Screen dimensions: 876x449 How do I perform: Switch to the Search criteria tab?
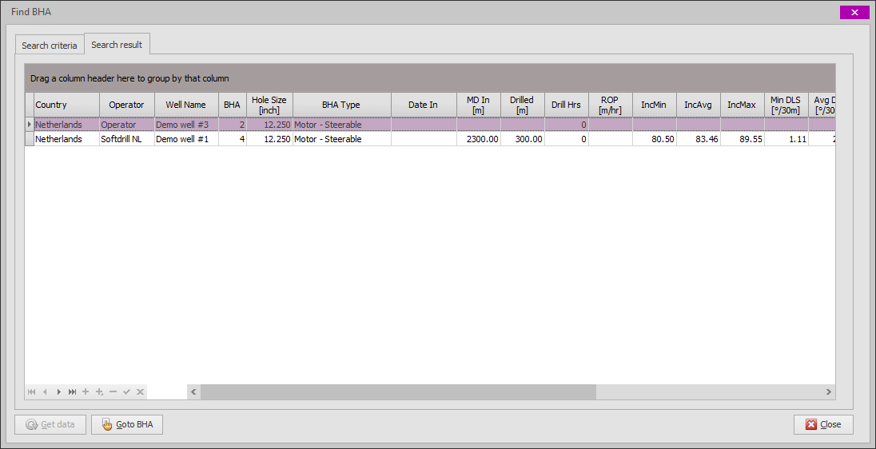tap(50, 46)
